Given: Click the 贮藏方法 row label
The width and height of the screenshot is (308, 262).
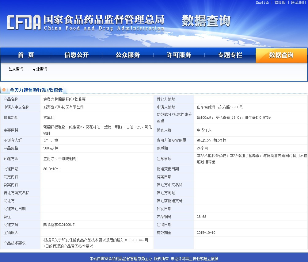Looking at the screenshot, I should (11, 159).
